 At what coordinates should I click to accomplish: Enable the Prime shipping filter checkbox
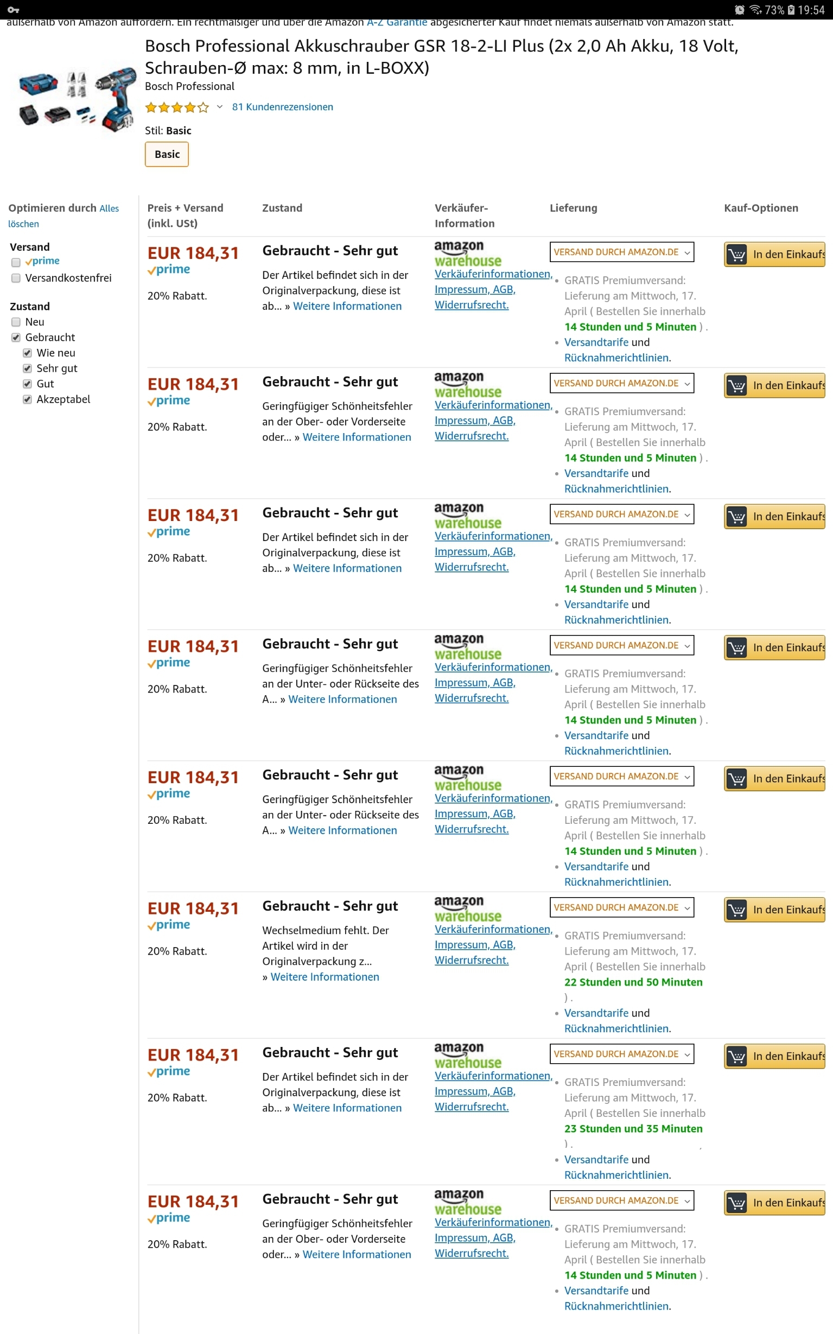[16, 262]
